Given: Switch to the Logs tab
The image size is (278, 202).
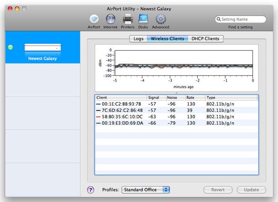Looking at the screenshot, I should [139, 38].
